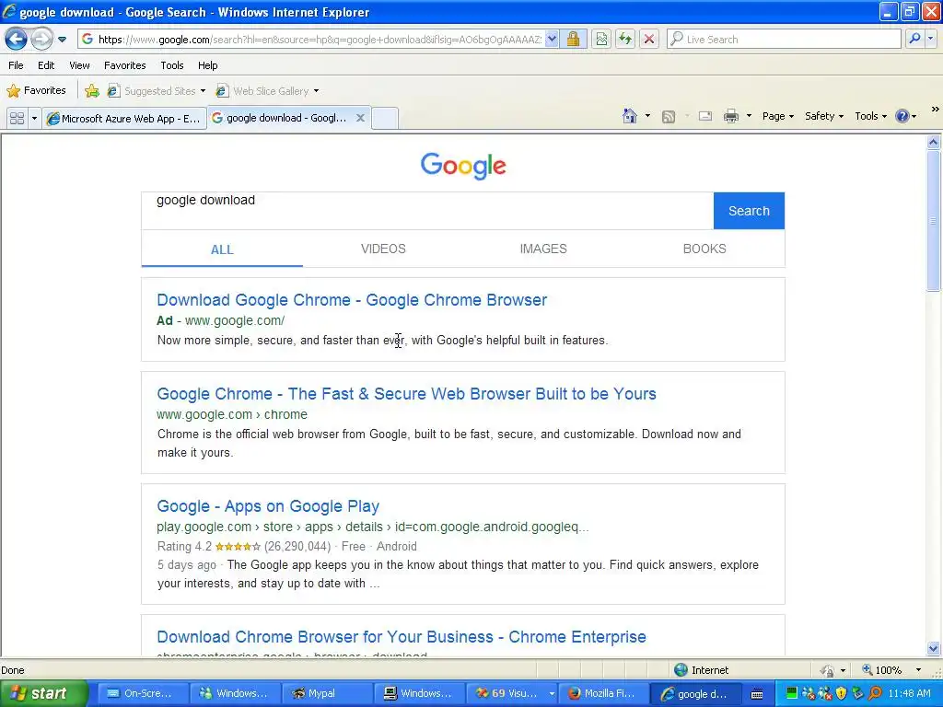This screenshot has height=707, width=943.
Task: Click the browser Forward arrow button
Action: tap(41, 40)
